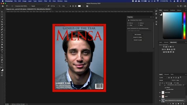The height and width of the screenshot is (105, 187).
Task: Select the Brush tool
Action: click(2, 32)
